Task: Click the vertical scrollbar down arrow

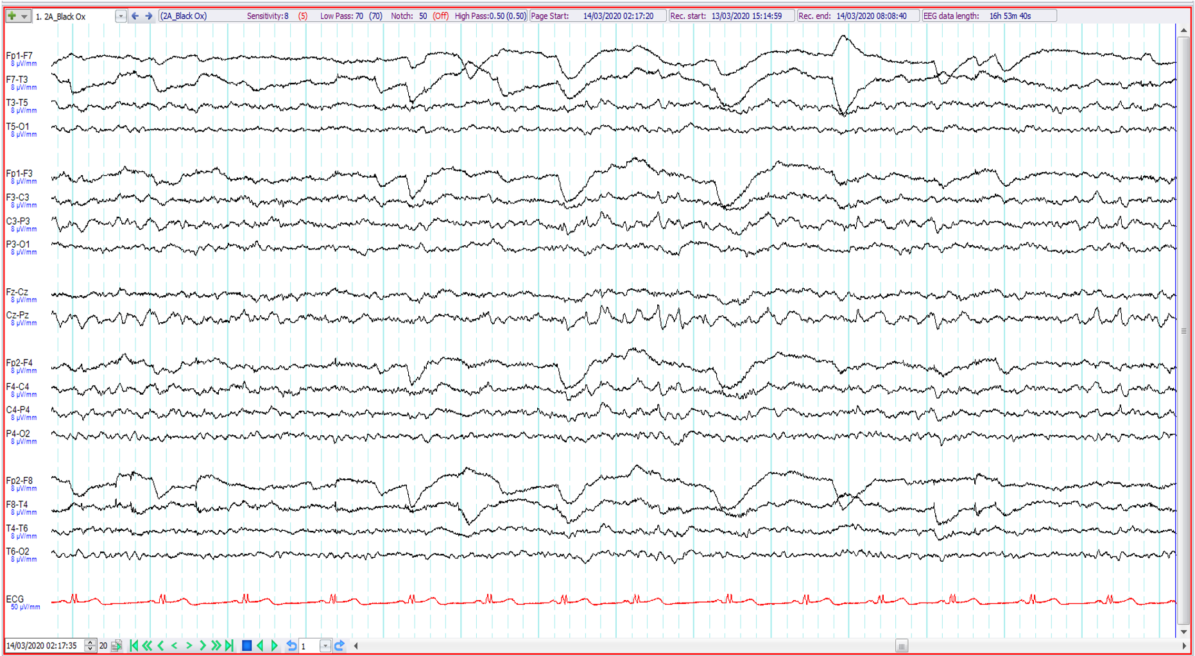Action: pos(1184,632)
